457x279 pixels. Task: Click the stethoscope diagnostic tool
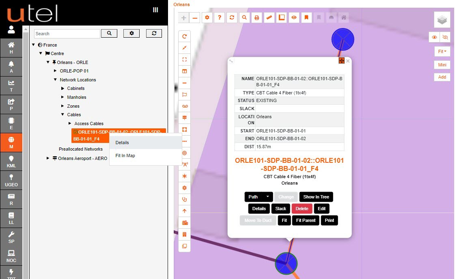185,200
